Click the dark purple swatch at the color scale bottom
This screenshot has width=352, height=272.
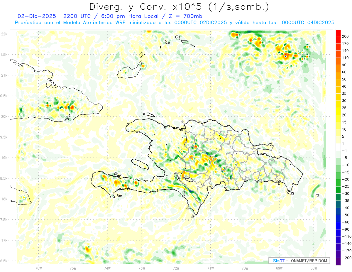coord(338,261)
